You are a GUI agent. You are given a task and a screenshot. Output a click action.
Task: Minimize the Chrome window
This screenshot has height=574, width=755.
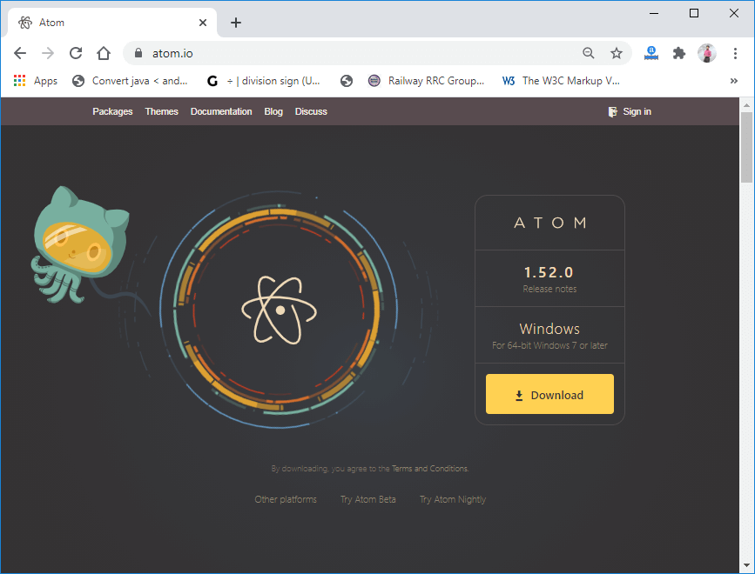[x=654, y=13]
